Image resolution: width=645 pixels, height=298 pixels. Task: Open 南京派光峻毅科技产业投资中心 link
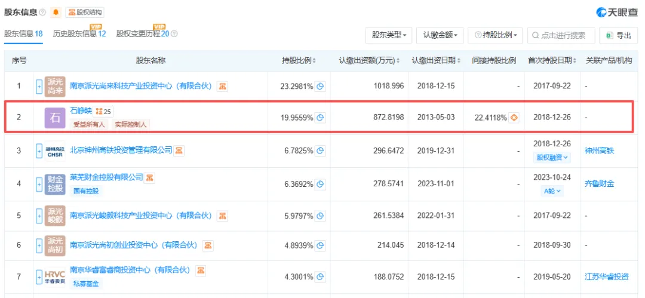click(141, 216)
